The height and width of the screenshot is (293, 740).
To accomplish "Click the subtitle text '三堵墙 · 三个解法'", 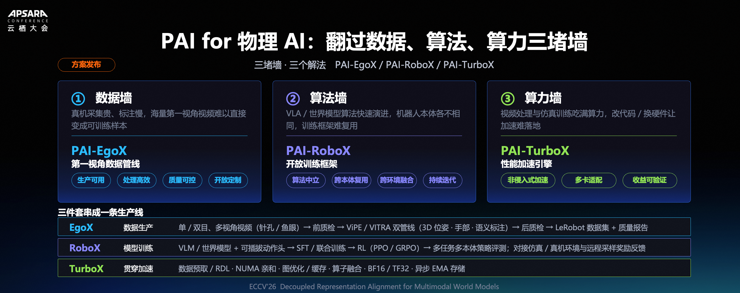I will [290, 65].
